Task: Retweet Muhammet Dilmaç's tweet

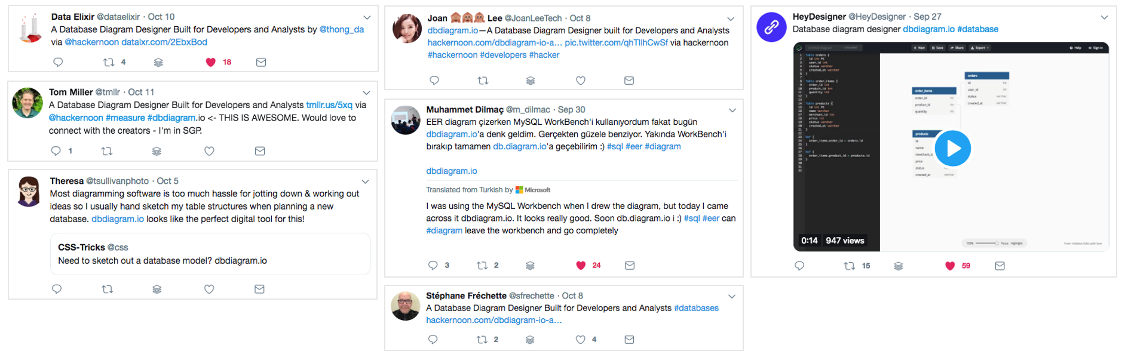Action: click(482, 266)
